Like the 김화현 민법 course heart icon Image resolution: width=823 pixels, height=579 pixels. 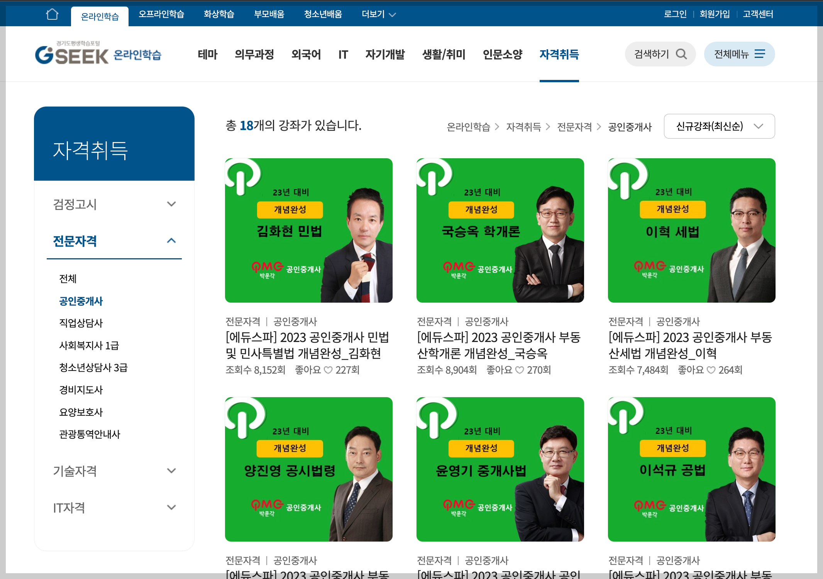pos(328,370)
